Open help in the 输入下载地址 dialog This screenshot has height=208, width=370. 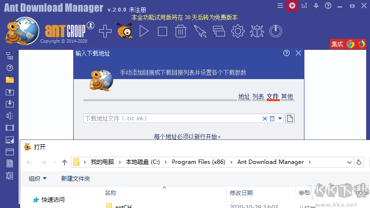point(286,53)
